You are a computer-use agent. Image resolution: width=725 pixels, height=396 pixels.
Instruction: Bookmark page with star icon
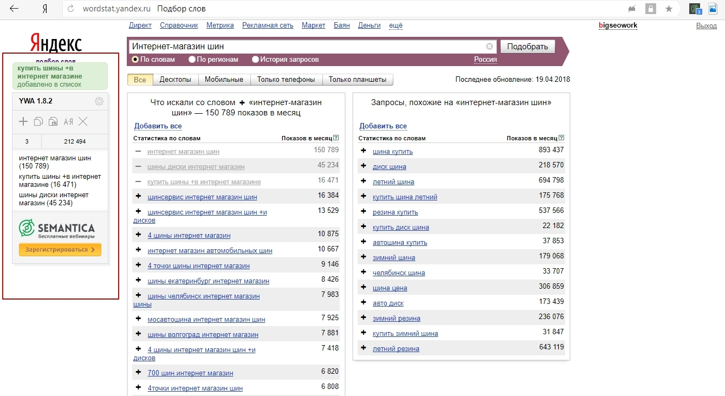[669, 9]
